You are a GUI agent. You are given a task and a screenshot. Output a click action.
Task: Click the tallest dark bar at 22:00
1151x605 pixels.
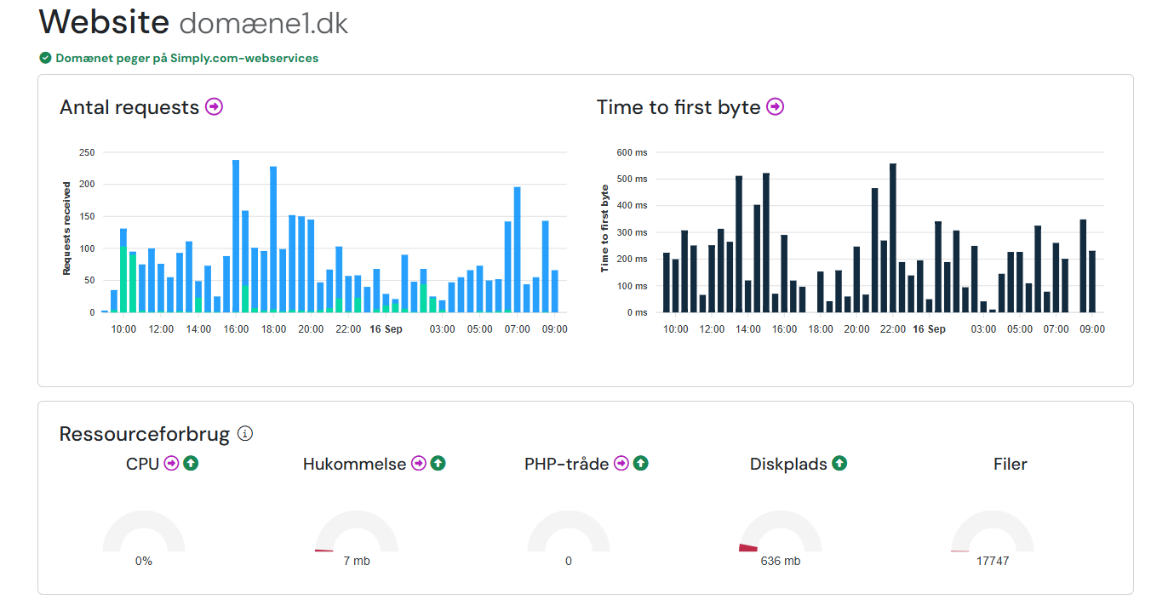tap(893, 237)
